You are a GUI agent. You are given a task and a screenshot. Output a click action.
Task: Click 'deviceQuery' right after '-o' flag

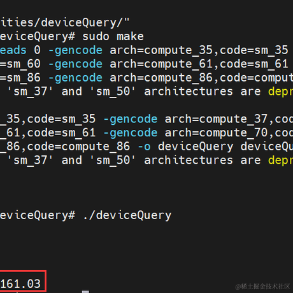tap(196, 147)
